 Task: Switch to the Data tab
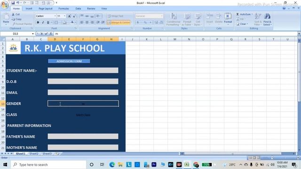[78, 8]
